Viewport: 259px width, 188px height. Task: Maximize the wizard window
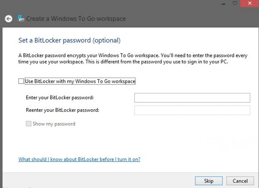[x=235, y=3]
